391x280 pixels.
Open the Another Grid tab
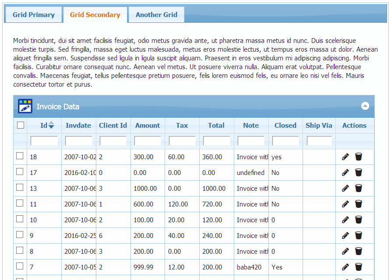pos(156,15)
